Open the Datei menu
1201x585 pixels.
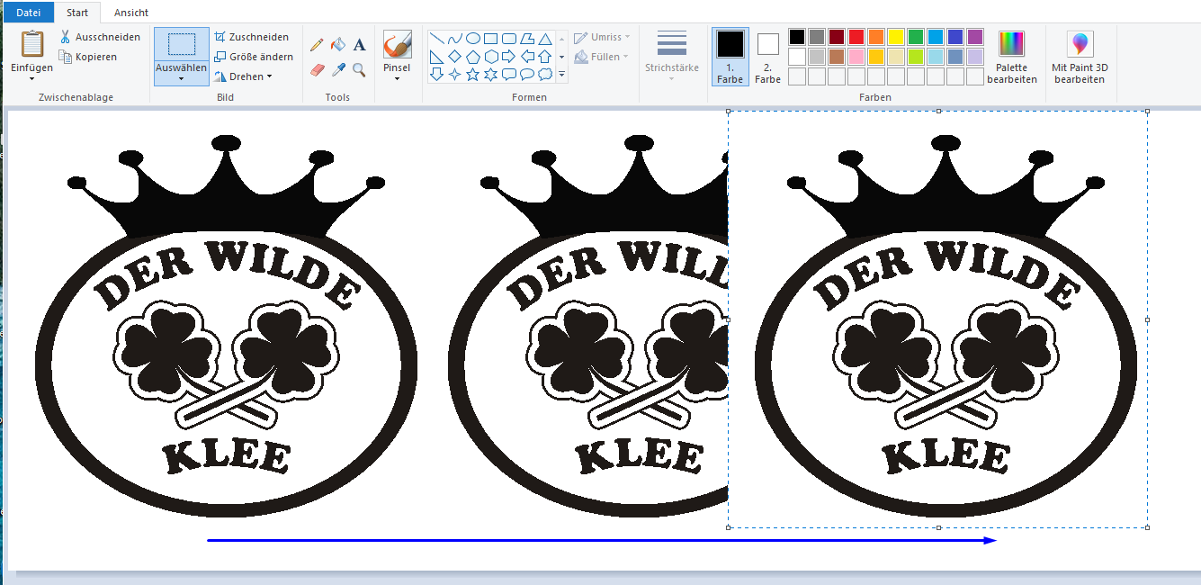29,13
